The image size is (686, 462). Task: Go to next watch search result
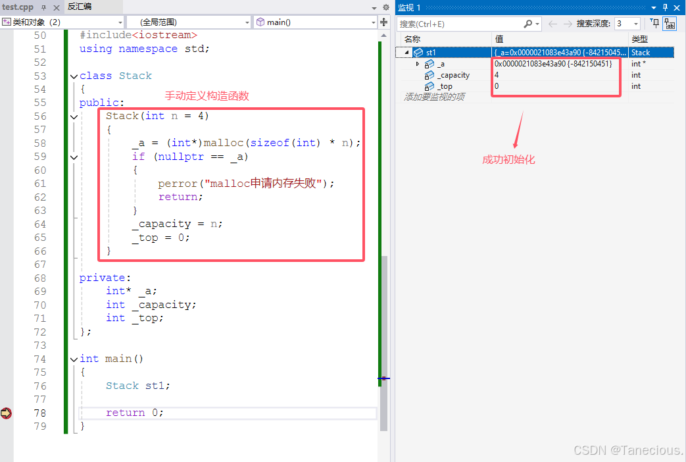tap(568, 24)
